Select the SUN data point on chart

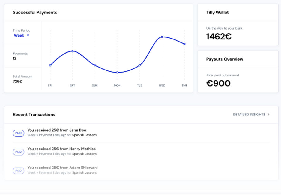pos(95,65)
